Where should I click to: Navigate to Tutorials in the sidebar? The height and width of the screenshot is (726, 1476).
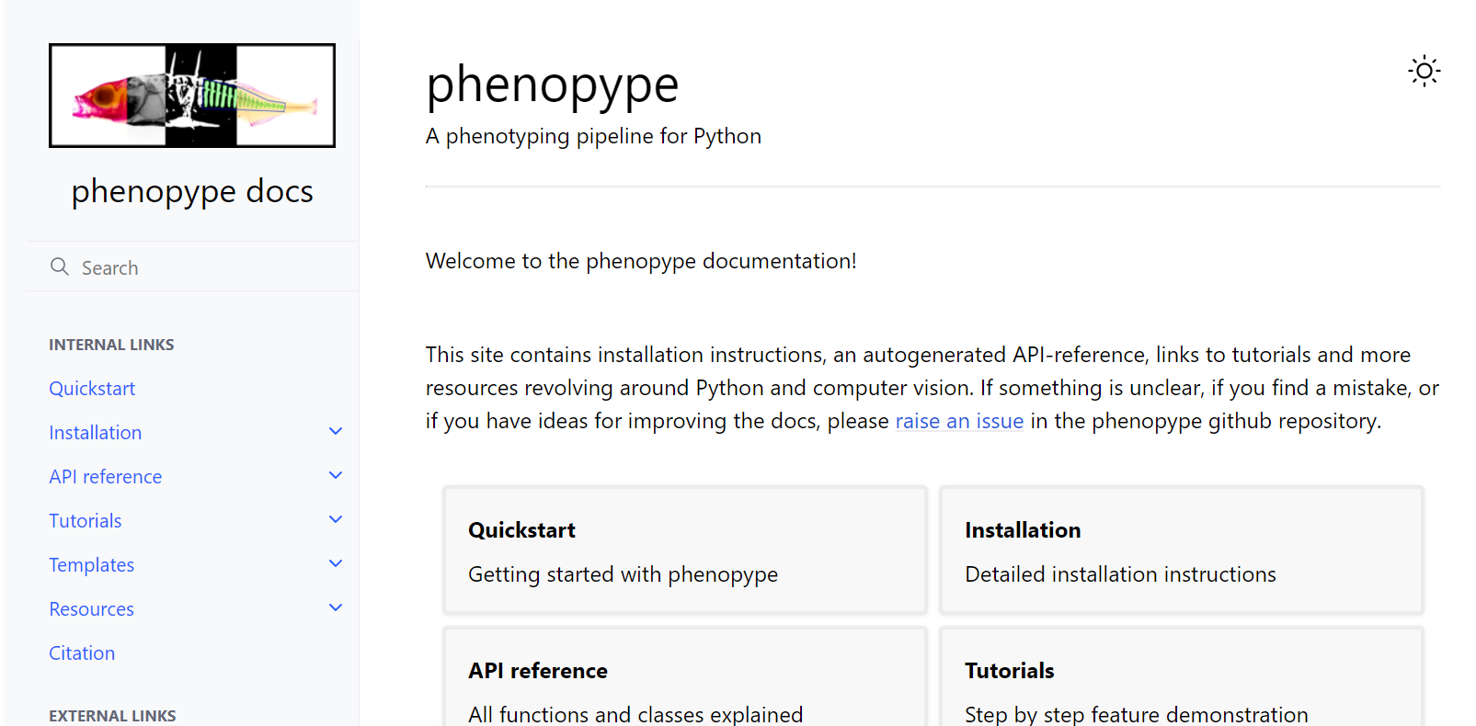tap(86, 521)
